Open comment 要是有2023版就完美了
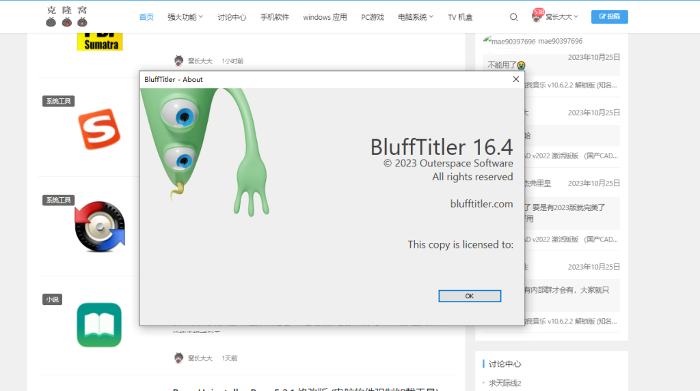 (568, 207)
